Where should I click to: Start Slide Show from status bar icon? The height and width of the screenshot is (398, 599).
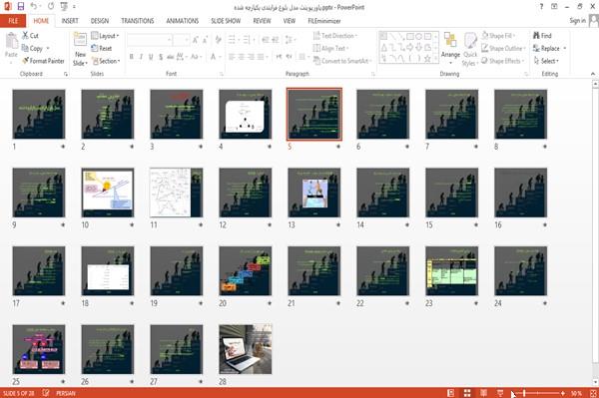click(x=500, y=393)
